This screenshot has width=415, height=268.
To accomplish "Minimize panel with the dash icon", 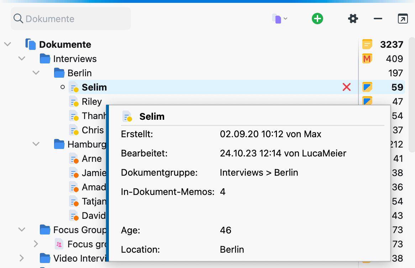I will (x=378, y=19).
